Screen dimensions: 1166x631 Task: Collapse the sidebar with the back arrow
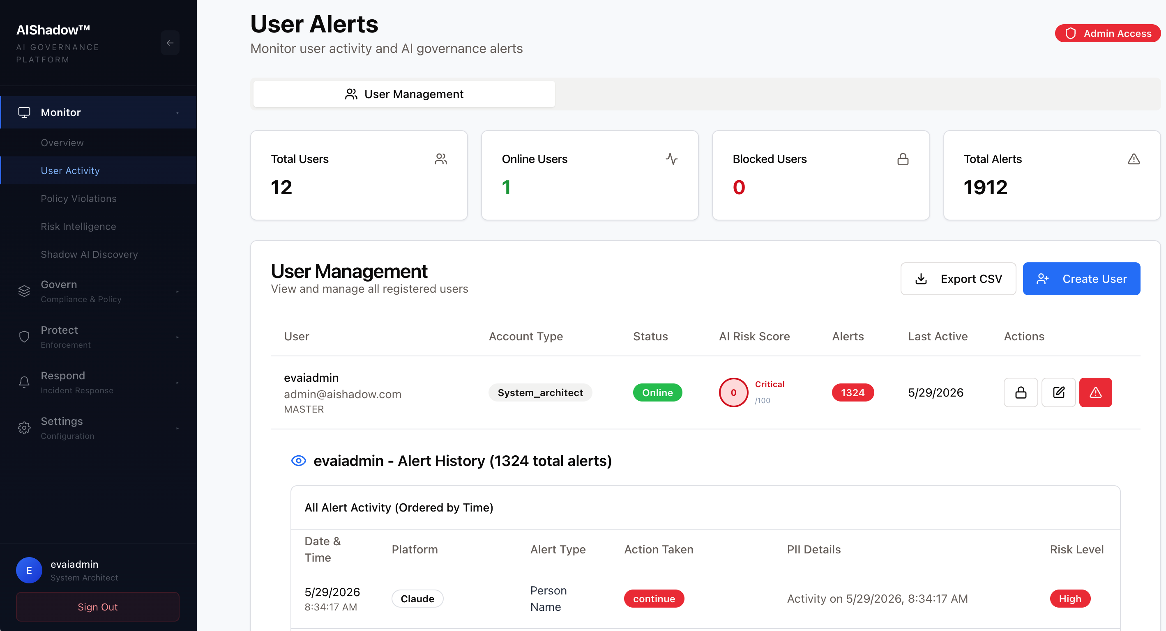170,43
